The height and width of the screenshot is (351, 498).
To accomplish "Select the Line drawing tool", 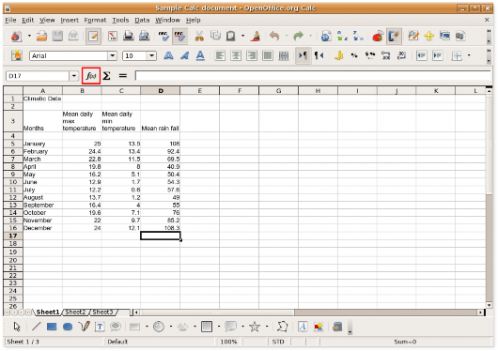I will 37,327.
